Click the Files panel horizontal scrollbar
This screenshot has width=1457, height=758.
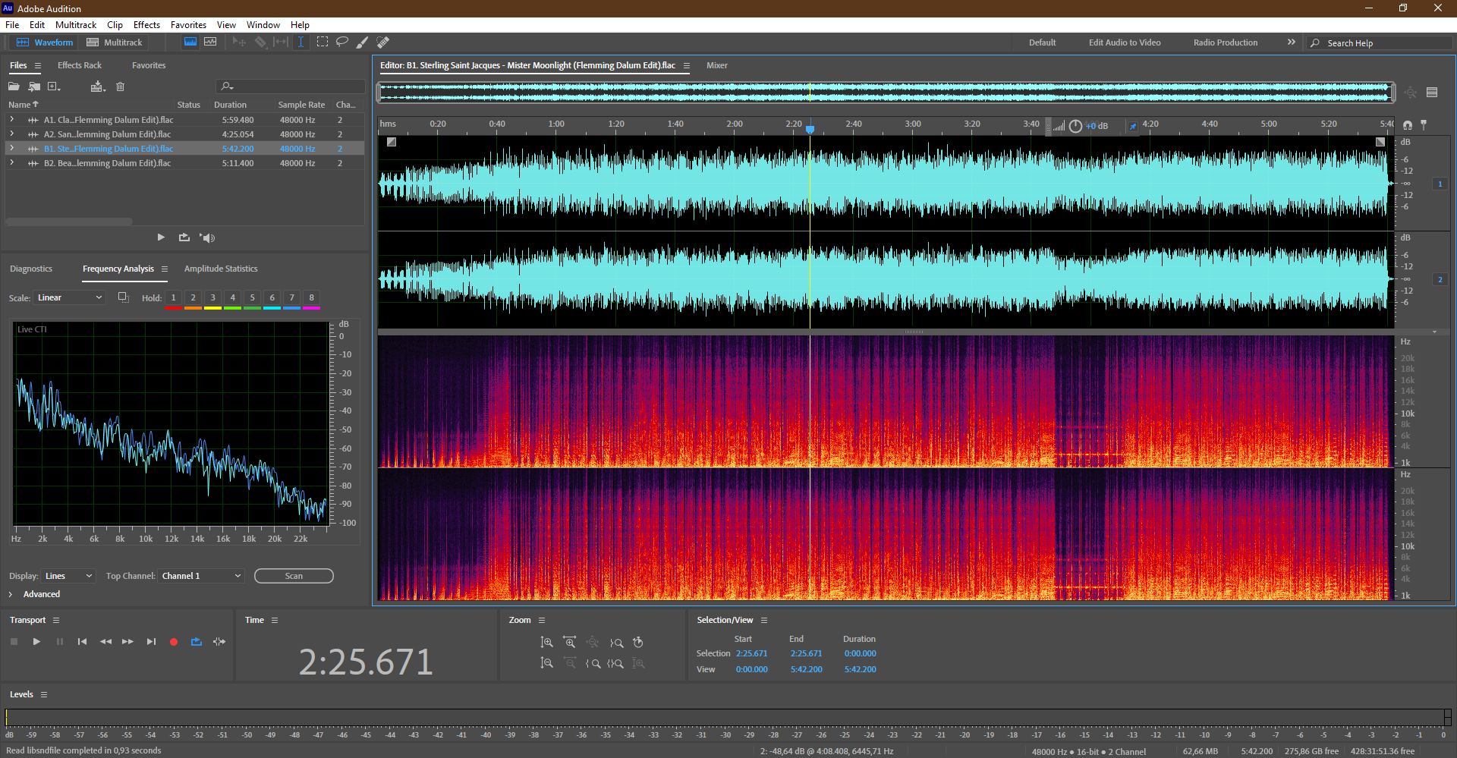click(69, 222)
